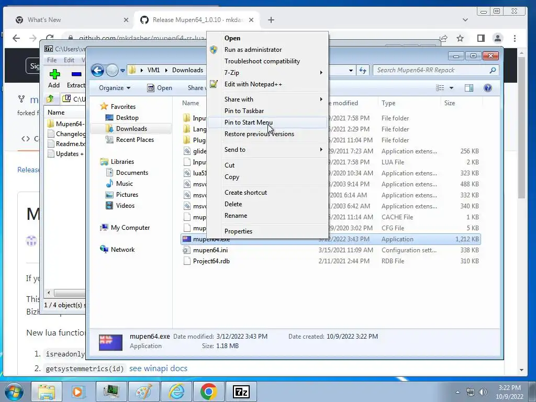Screen dimensions: 536x402
Task: Switch to the What's New tab
Action: click(x=44, y=20)
